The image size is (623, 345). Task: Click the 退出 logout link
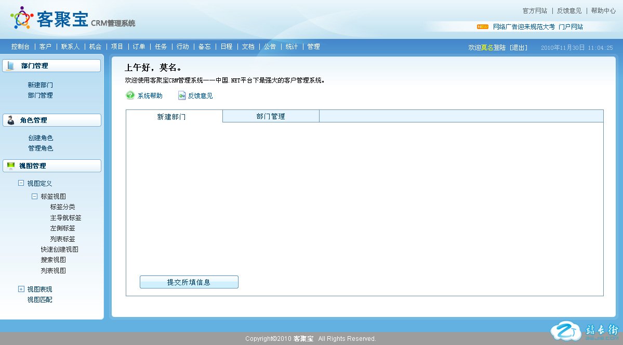518,48
